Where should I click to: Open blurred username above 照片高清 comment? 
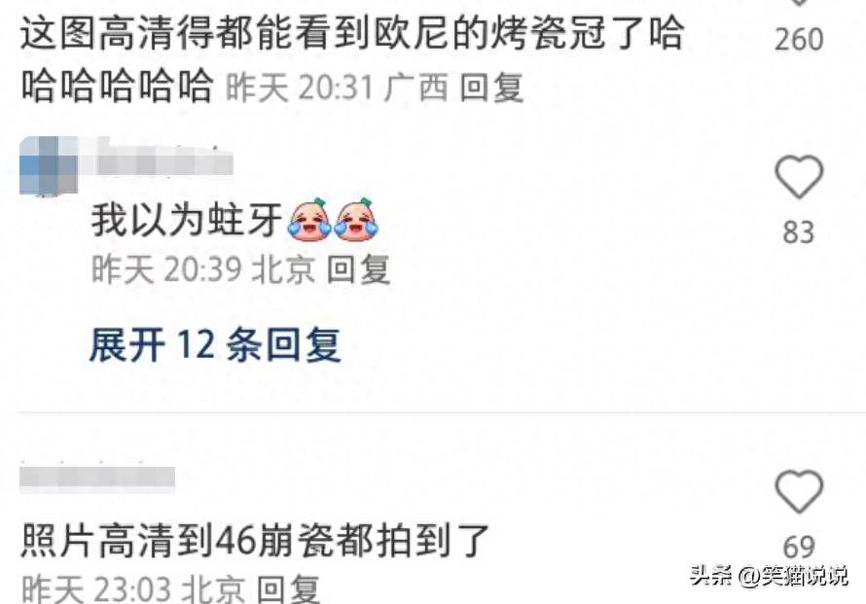(x=97, y=479)
